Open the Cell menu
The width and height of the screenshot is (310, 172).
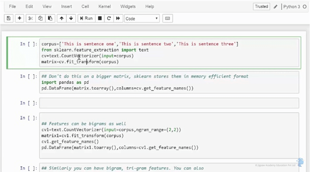click(x=85, y=6)
